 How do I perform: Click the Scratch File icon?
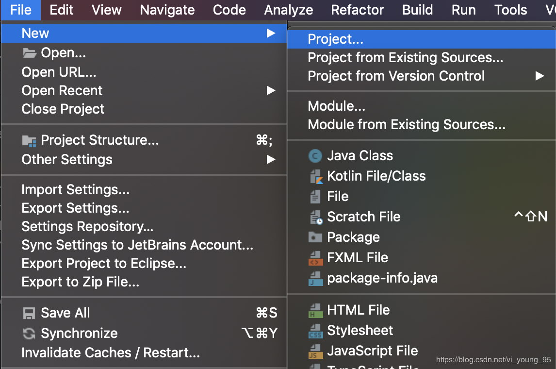pyautogui.click(x=316, y=217)
